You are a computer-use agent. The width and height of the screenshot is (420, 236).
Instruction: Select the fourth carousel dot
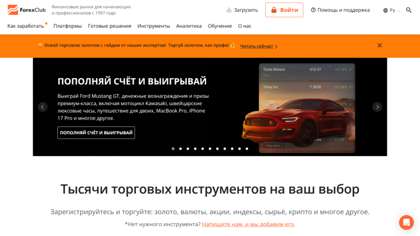point(195,149)
